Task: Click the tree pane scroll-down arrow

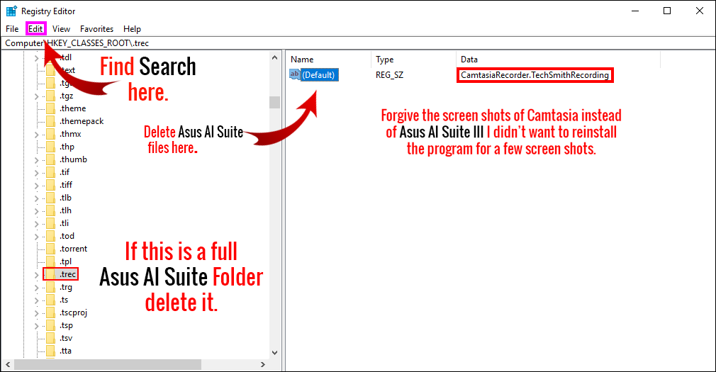Action: point(274,352)
